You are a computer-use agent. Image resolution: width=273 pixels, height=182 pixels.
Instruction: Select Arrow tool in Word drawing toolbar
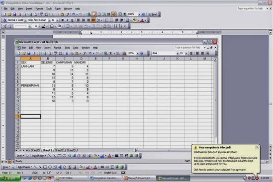coord(40,167)
